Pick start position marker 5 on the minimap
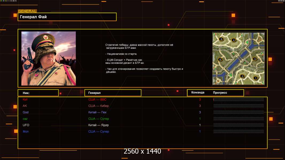This screenshot has width=285, height=160. (x=220, y=59)
